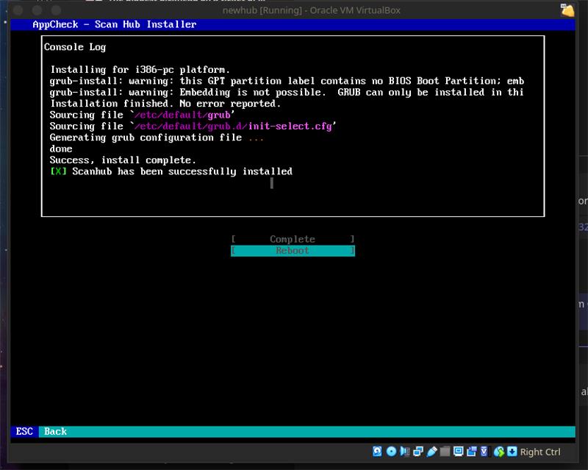Click the "newhub [Running] - Oracle VM VirtualBox" title
The height and width of the screenshot is (470, 588).
coord(311,10)
